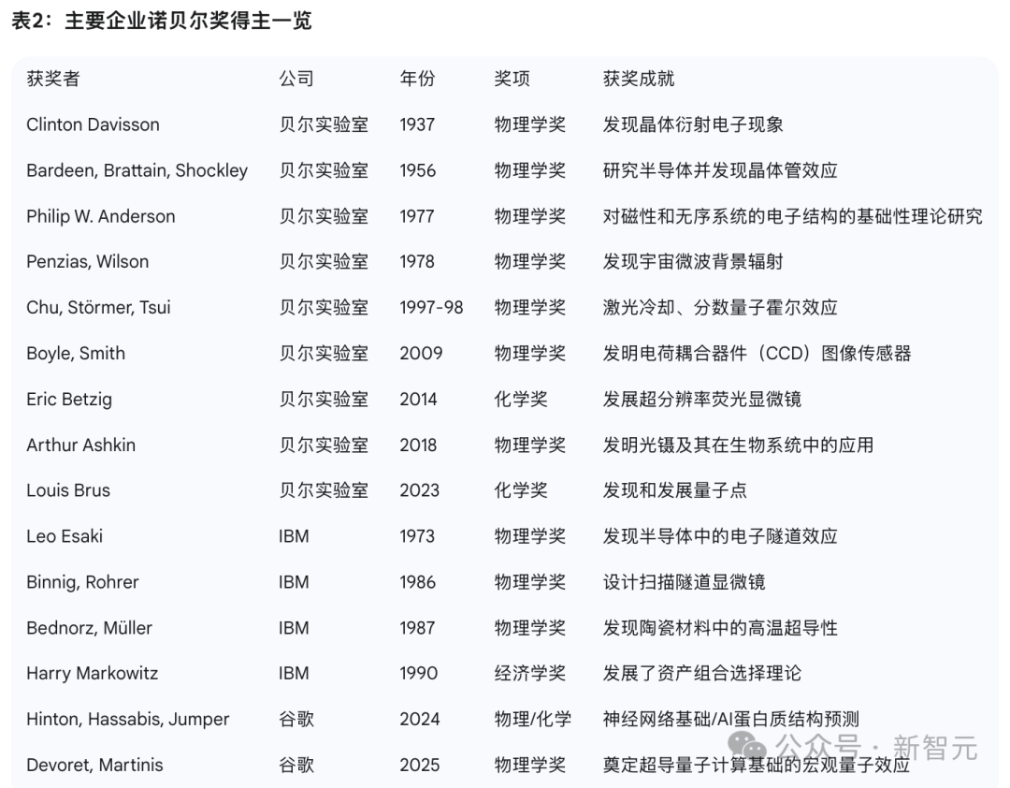
Task: Click the year 1956
Action: (417, 170)
